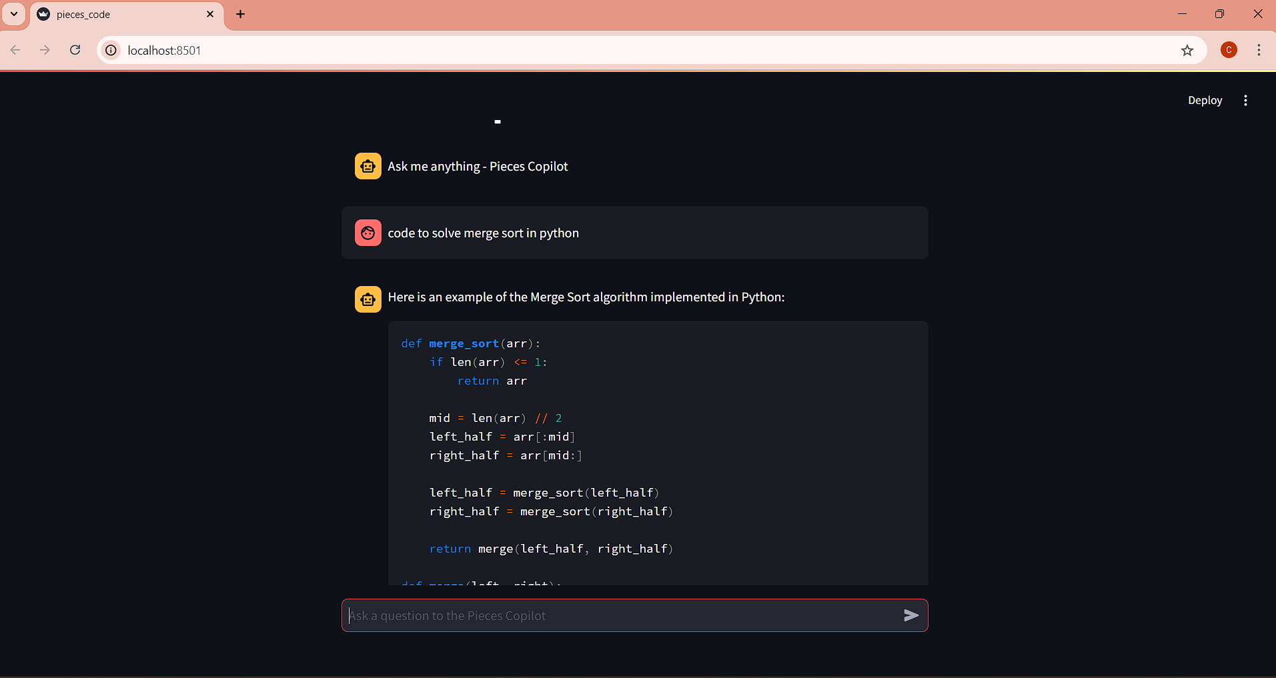Screen dimensions: 1276x678
Task: Open a new browser tab
Action: pyautogui.click(x=241, y=14)
